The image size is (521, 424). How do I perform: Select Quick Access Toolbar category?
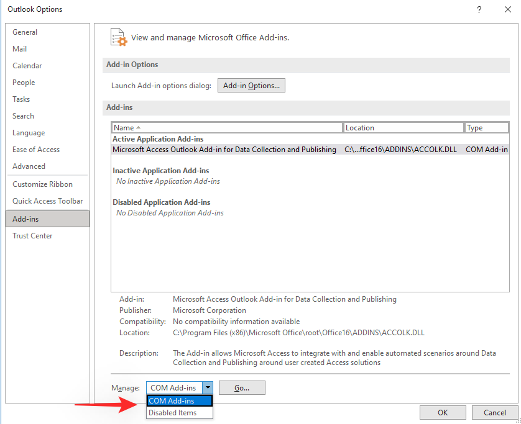pos(47,201)
